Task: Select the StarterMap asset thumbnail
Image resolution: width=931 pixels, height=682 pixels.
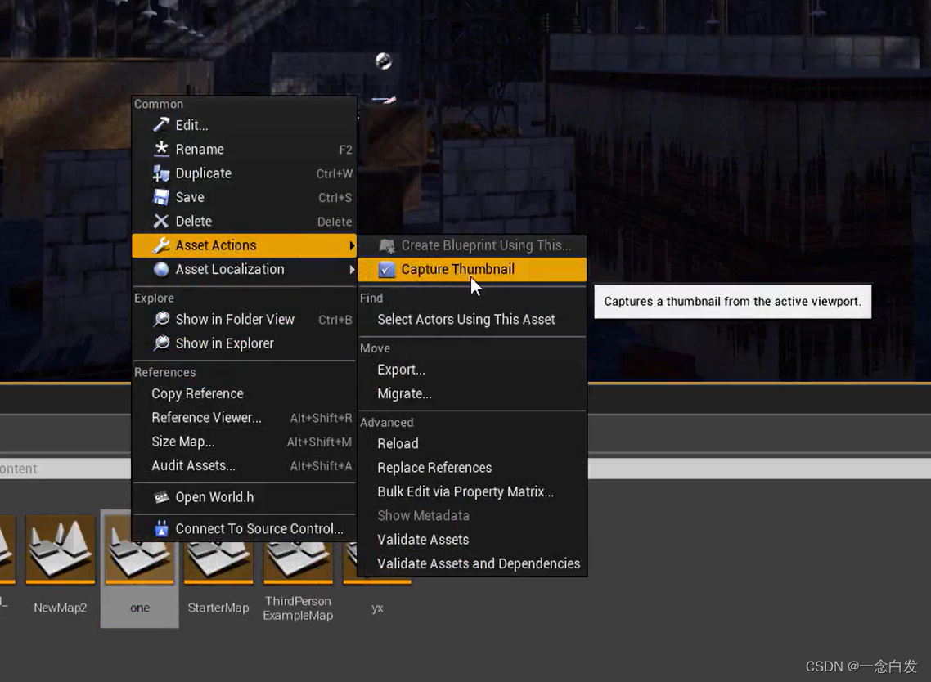Action: click(x=218, y=561)
